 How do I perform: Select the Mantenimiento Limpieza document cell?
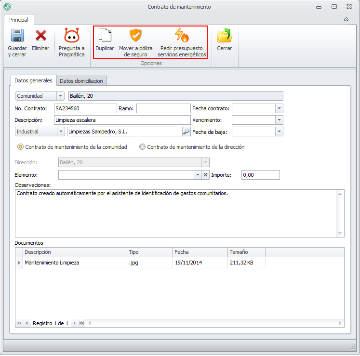tap(75, 263)
